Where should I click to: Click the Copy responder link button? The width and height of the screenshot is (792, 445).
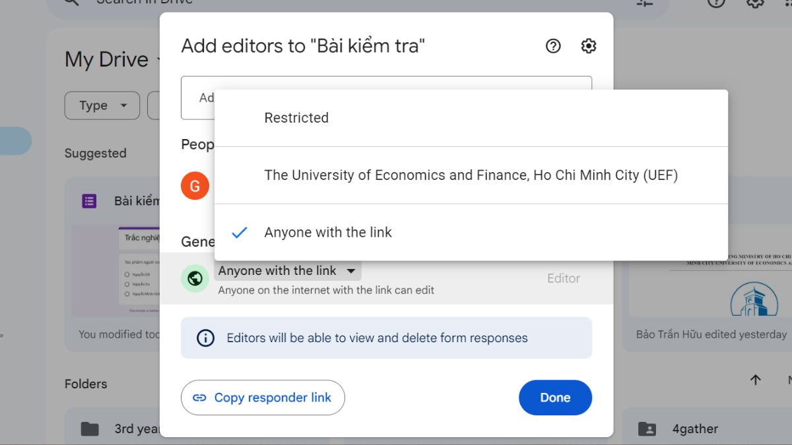(x=263, y=398)
